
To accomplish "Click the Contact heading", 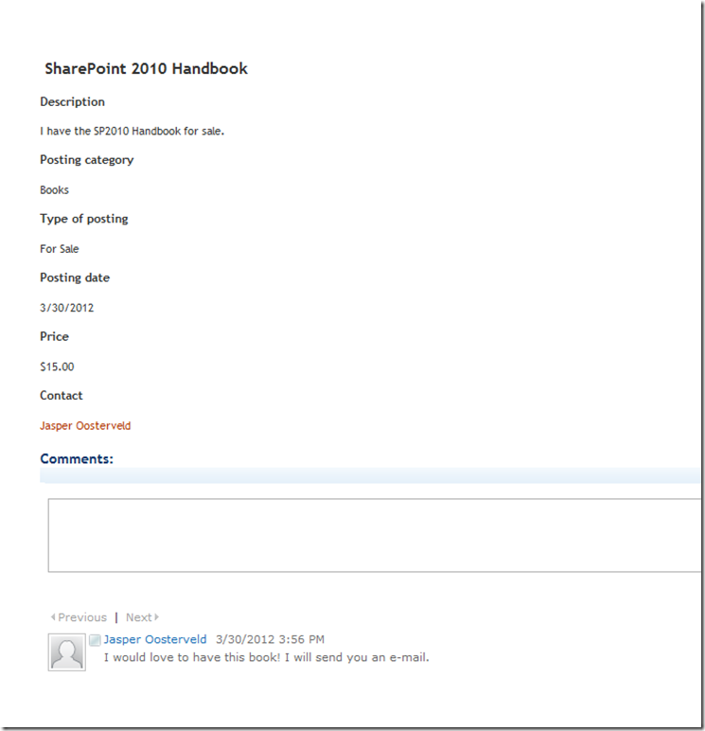I will coord(62,396).
